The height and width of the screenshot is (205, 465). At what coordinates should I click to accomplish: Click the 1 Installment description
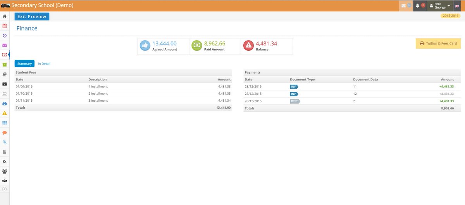pos(98,87)
